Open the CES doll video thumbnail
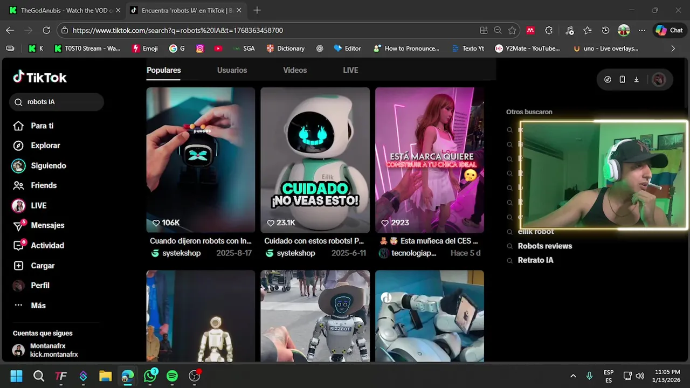This screenshot has height=388, width=690. (x=430, y=160)
